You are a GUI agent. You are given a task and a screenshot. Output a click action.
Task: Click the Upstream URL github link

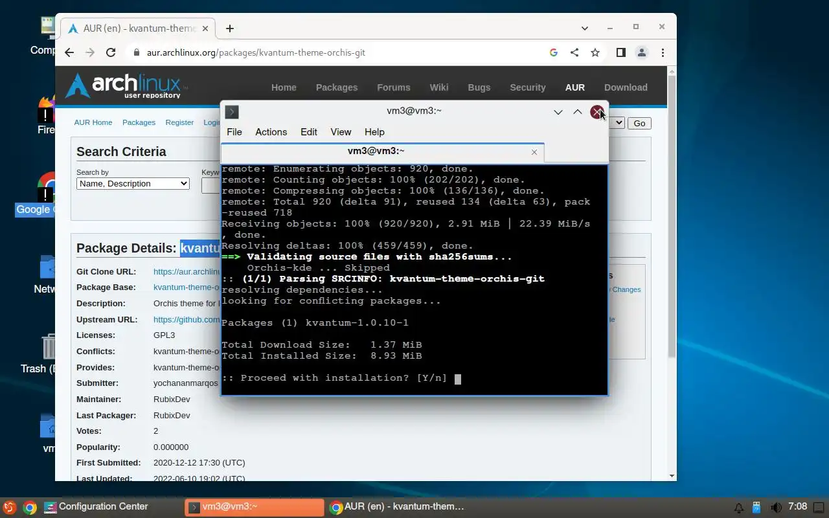187,319
